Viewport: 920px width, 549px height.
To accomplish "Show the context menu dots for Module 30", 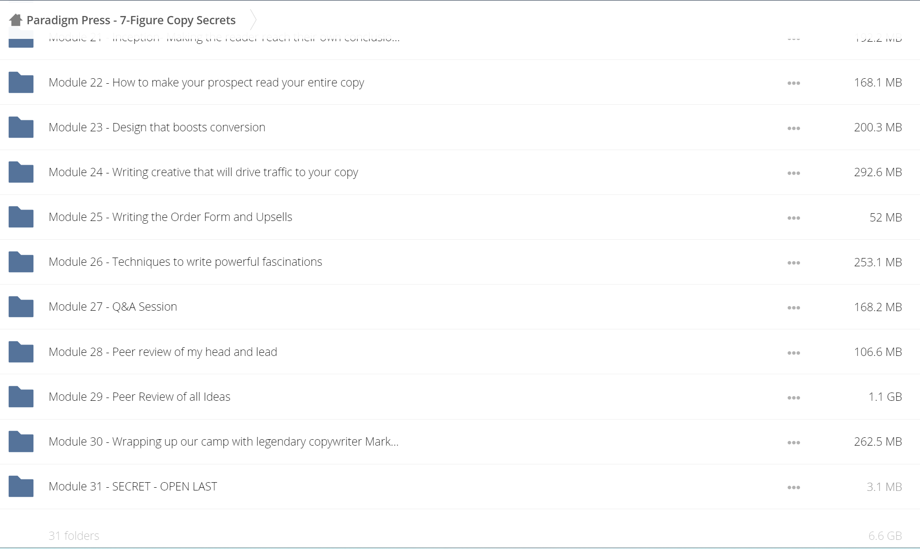I will 794,442.
